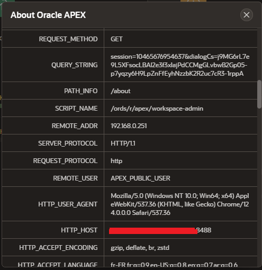The image size is (262, 270).
Task: Select the Mozilla/5.0 user agent value
Action: 180,204
